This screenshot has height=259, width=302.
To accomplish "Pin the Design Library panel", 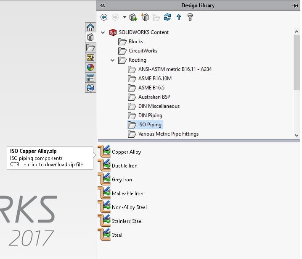I will [x=294, y=5].
